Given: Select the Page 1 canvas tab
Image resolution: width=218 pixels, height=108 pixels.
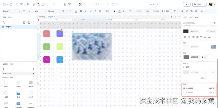Looking at the screenshot, I should click(51, 17).
